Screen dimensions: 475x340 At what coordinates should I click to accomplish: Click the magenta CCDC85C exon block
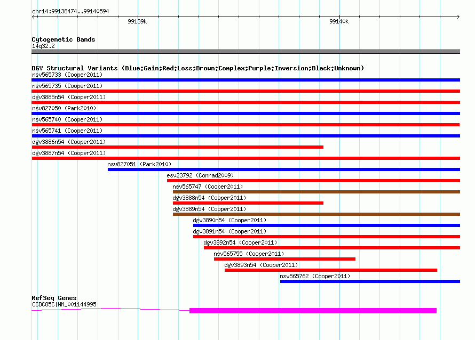coord(313,311)
